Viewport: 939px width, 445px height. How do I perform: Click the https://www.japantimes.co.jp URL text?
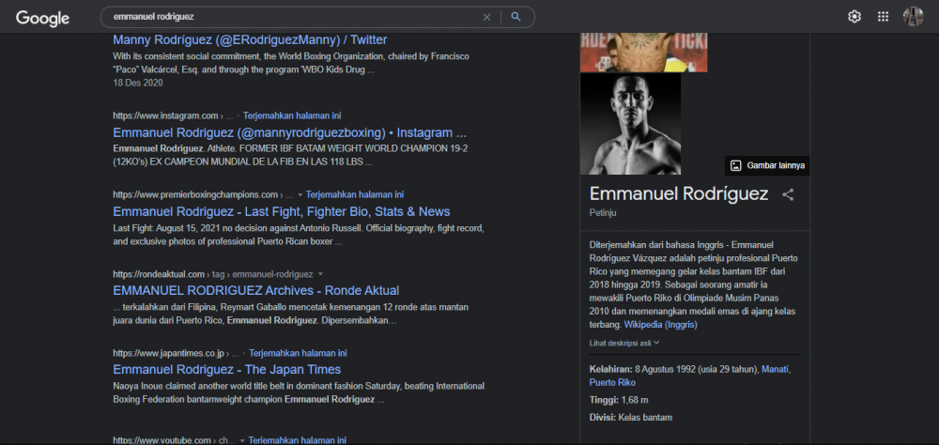click(x=168, y=353)
